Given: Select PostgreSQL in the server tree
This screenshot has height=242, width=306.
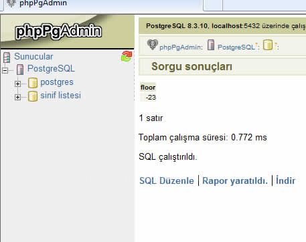Looking at the screenshot, I should click(x=51, y=69).
